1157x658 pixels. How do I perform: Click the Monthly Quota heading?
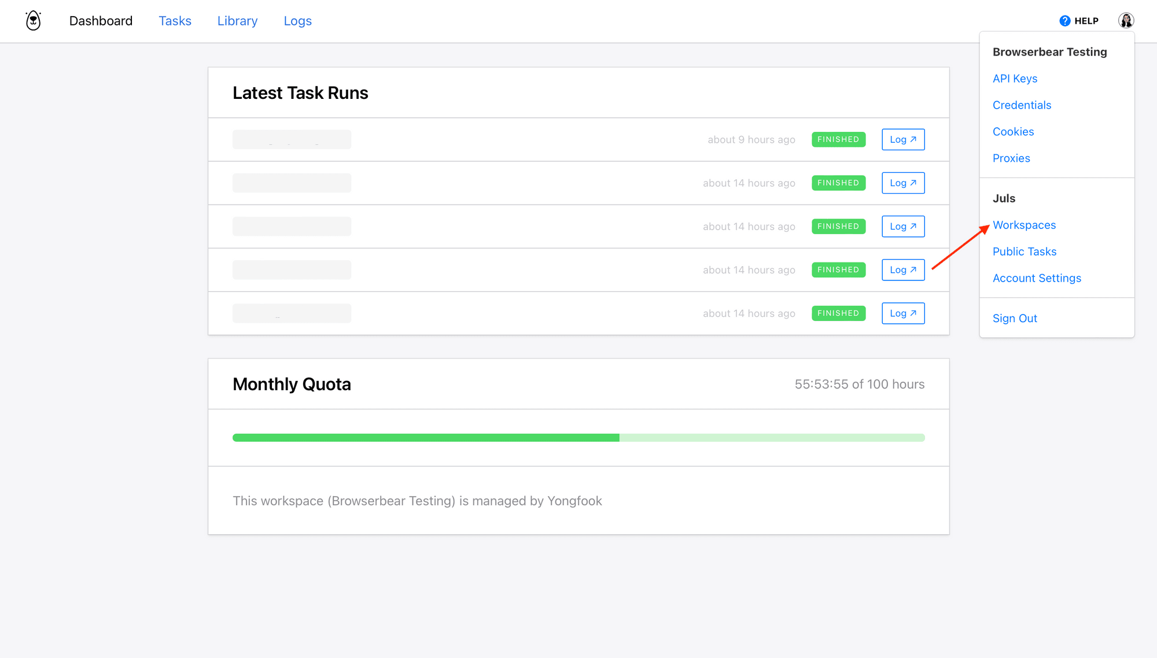(292, 385)
